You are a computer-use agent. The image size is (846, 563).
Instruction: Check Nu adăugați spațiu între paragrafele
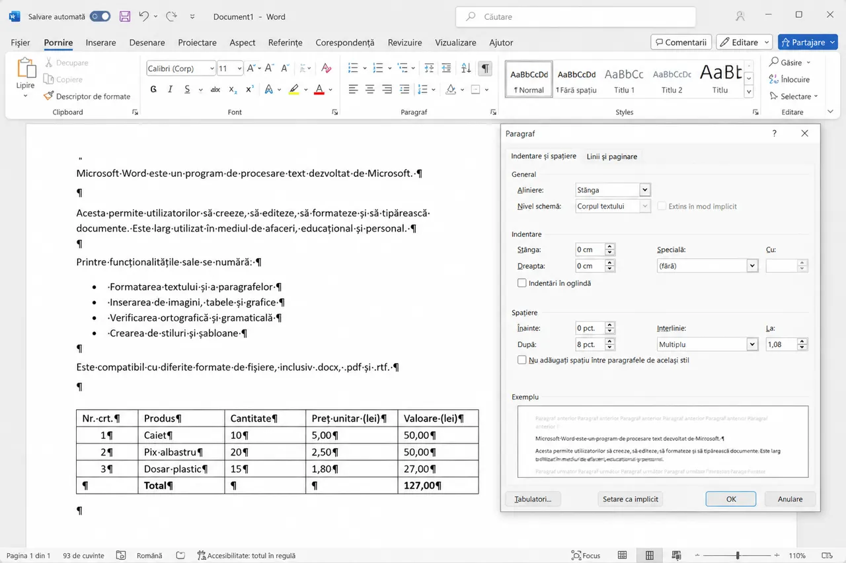(x=522, y=360)
